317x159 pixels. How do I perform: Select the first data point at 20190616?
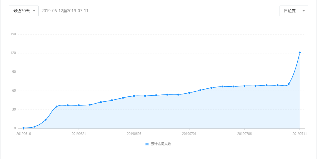(x=24, y=128)
